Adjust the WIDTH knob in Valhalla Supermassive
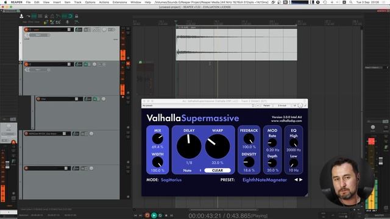 coord(157,162)
